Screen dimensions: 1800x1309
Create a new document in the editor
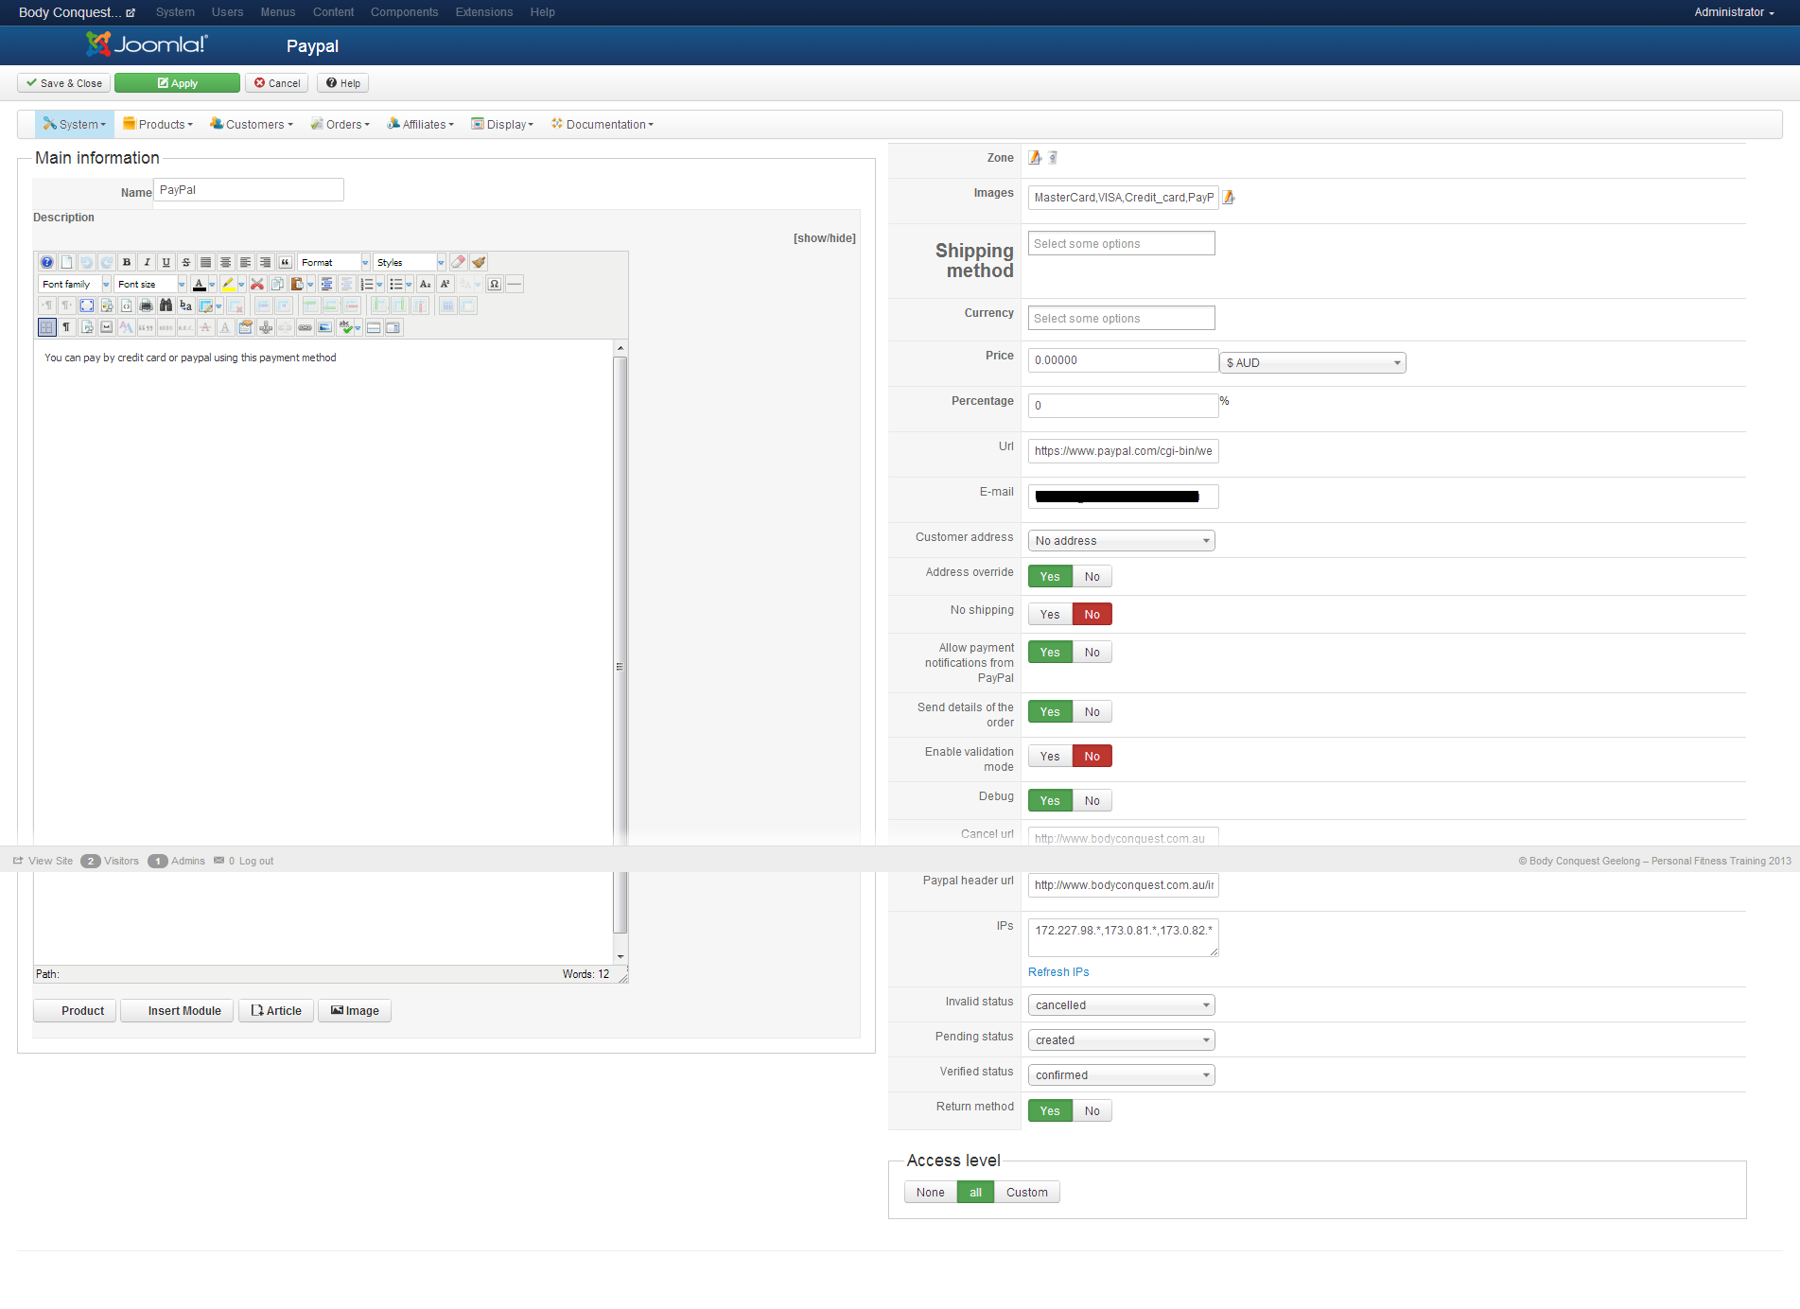click(66, 262)
